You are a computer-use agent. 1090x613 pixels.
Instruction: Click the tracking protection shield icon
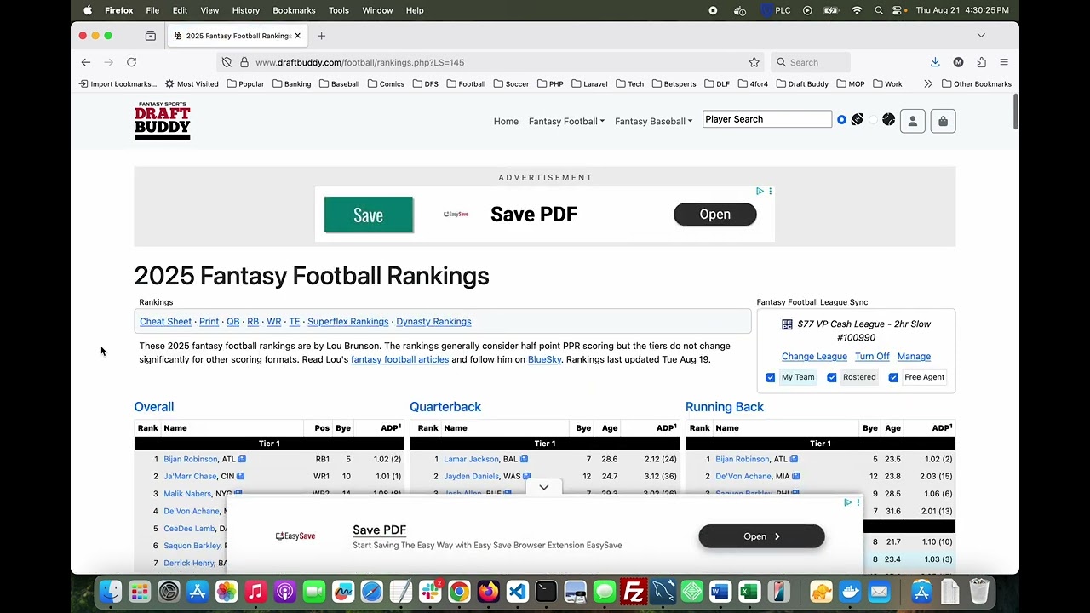click(x=227, y=62)
